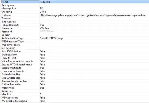
Task: Click the WS-Reliable Messaging false value
Action: (42, 101)
